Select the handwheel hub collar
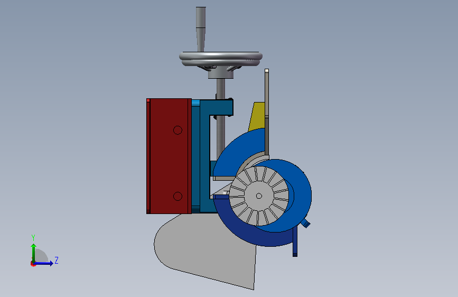Screen dimensions: 458x297 click(220, 73)
